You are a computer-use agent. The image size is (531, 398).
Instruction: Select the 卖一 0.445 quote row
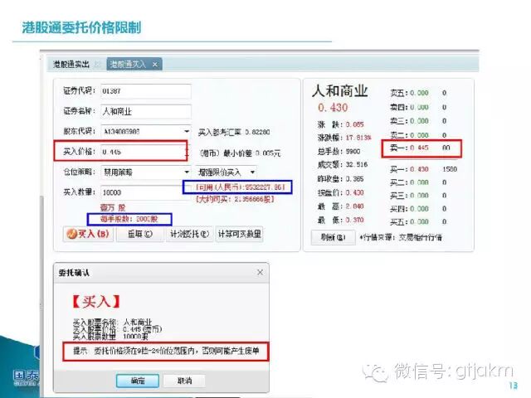point(421,148)
